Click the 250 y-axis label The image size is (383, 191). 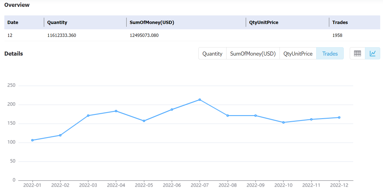tap(11, 86)
